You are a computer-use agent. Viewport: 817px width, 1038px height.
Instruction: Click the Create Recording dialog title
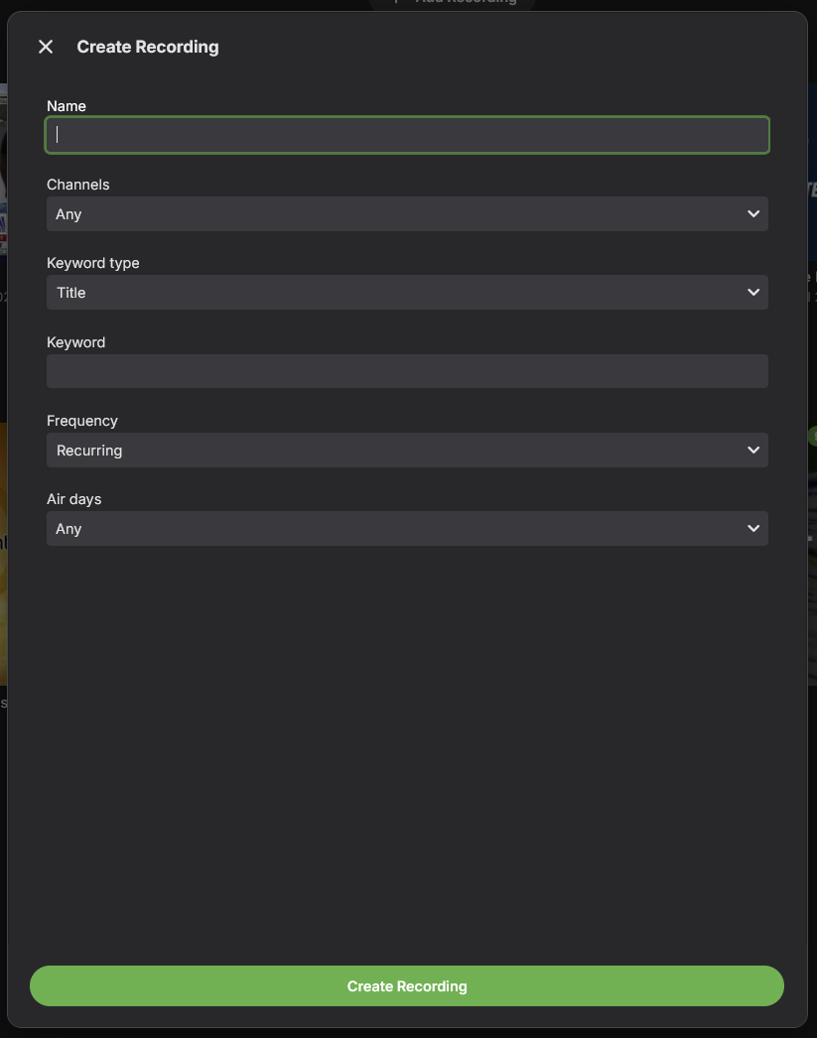[148, 47]
